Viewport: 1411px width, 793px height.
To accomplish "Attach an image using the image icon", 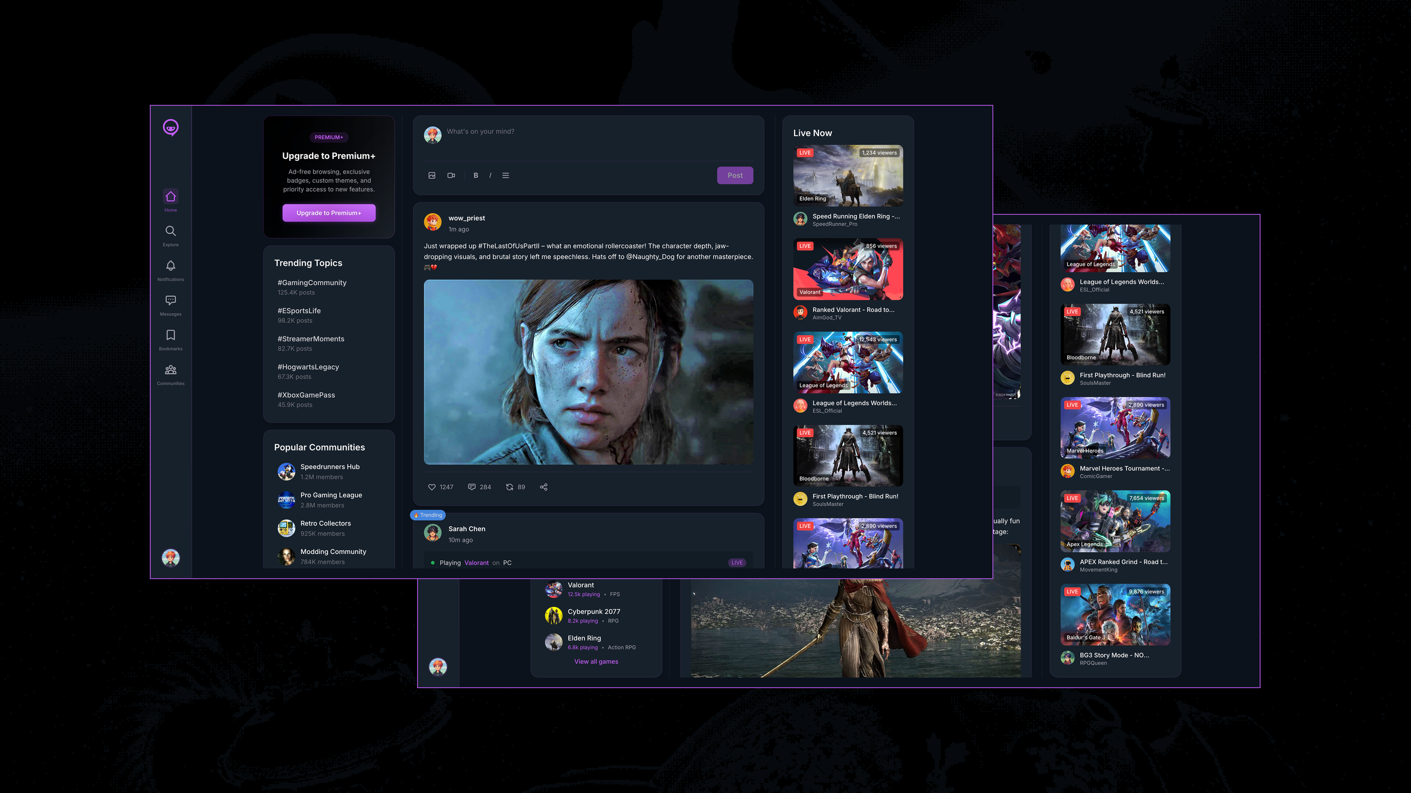I will coord(432,175).
